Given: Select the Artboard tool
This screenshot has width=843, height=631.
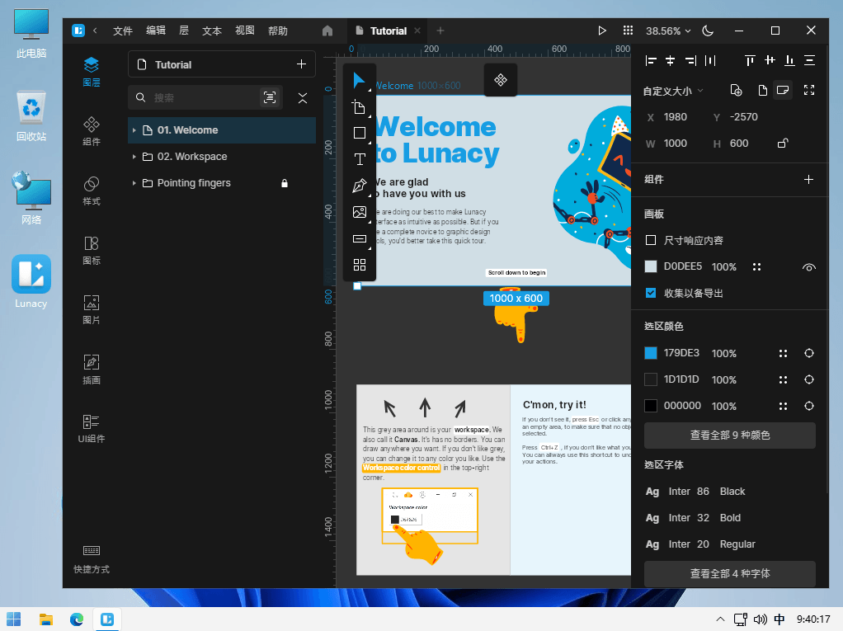Looking at the screenshot, I should coord(359,107).
